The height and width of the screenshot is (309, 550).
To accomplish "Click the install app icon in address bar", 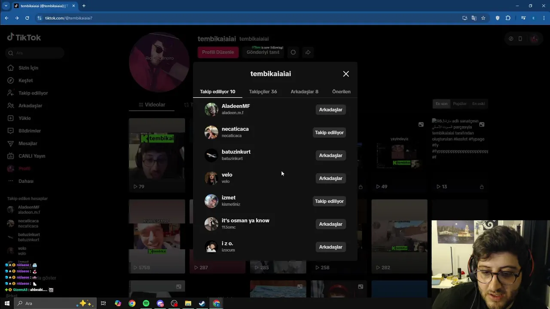I will (x=464, y=18).
